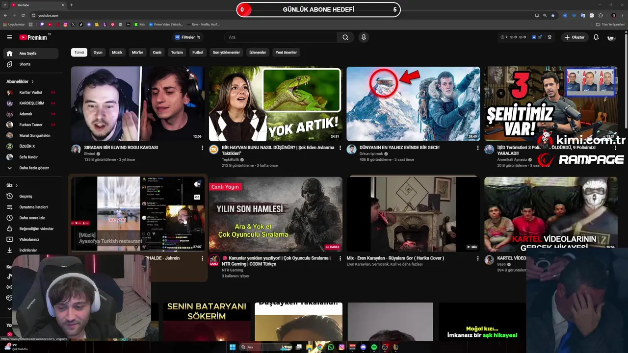Viewport: 628px width, 353px height.
Task: Unmute the hovered video preview
Action: coord(197,184)
